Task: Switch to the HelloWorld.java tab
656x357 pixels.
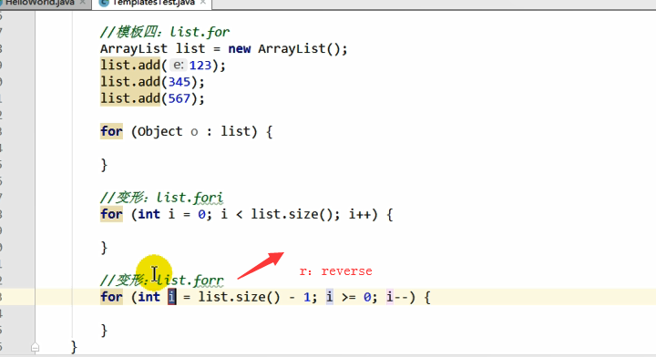Action: click(40, 3)
